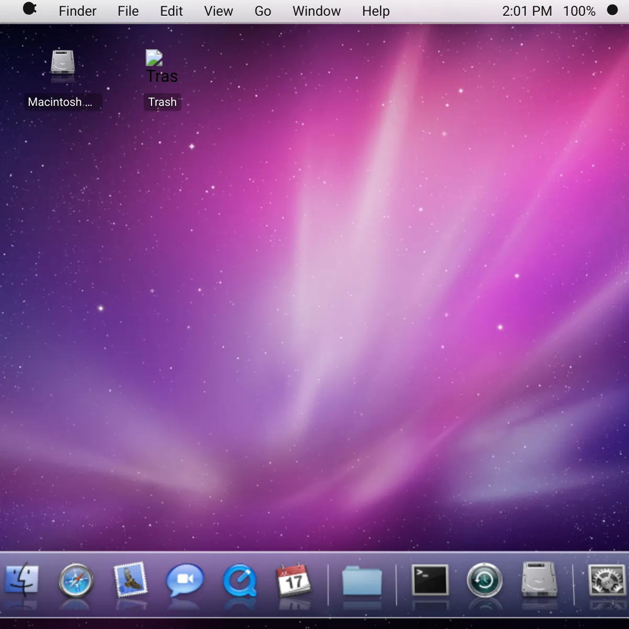Launch iChat video bubble in dock

(185, 580)
